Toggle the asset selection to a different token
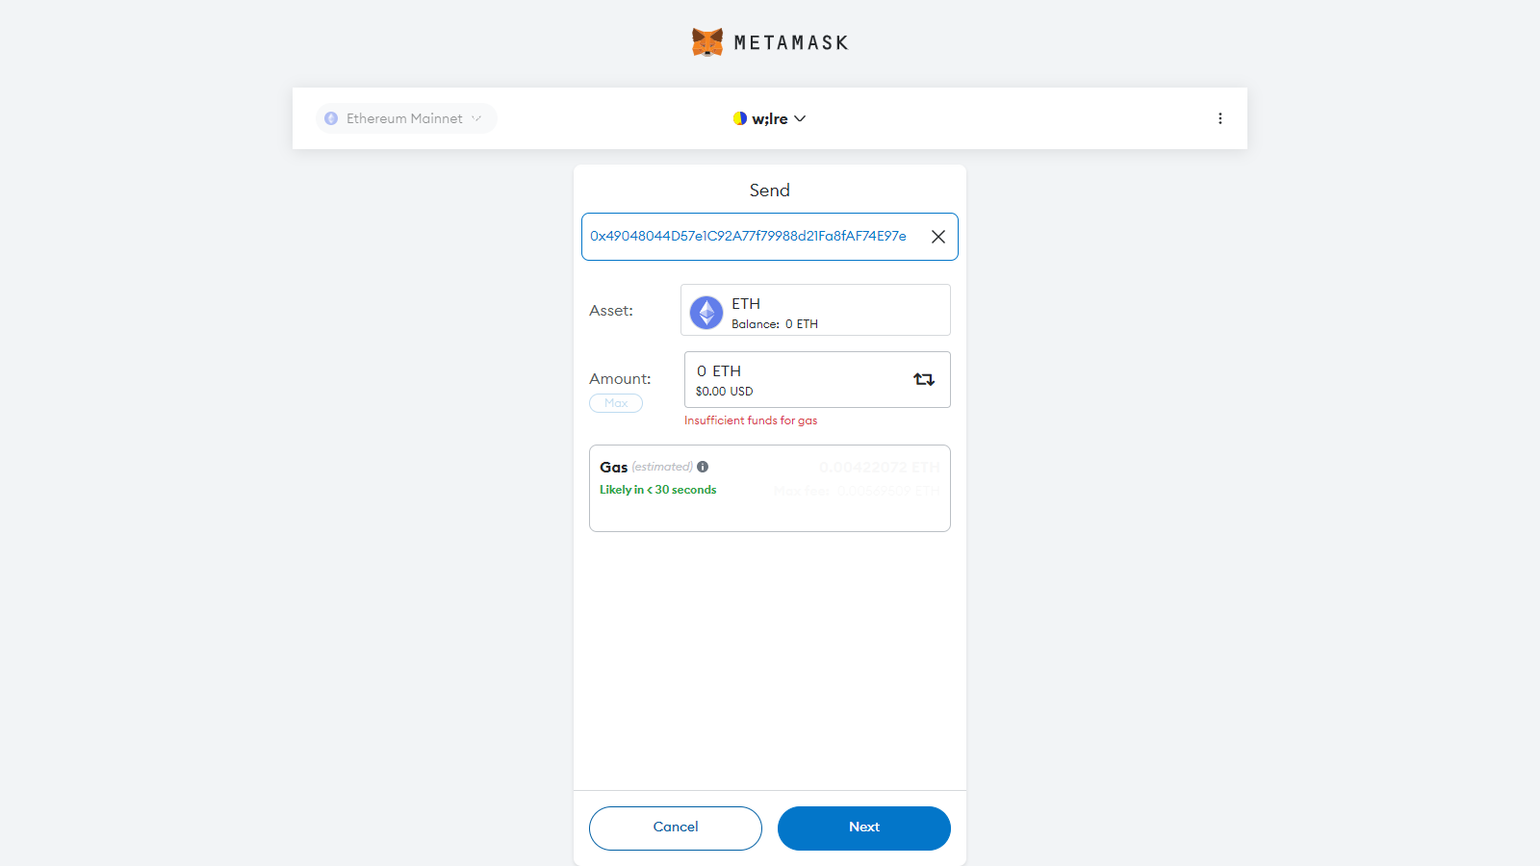The image size is (1540, 866). pyautogui.click(x=814, y=310)
